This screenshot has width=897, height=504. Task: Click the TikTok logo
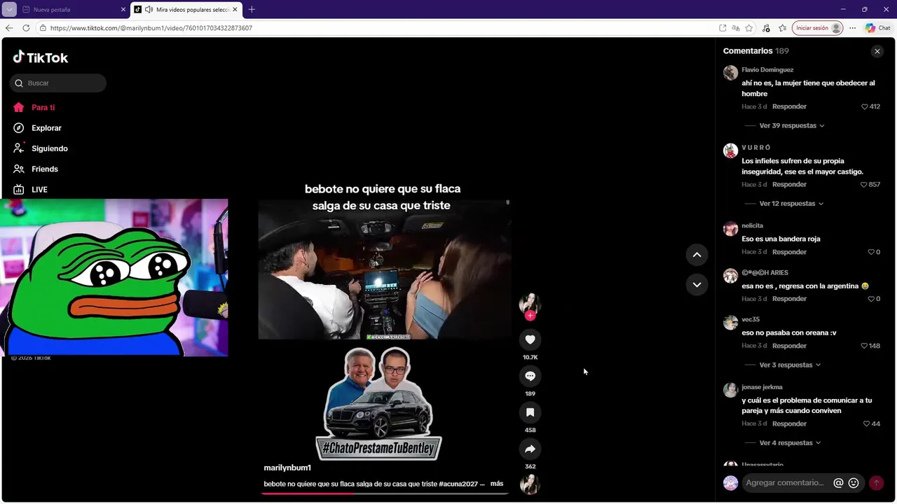(41, 57)
